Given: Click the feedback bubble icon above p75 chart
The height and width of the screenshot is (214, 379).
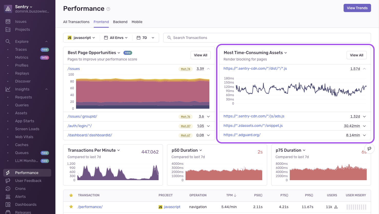Looking at the screenshot, I should pyautogui.click(x=370, y=149).
